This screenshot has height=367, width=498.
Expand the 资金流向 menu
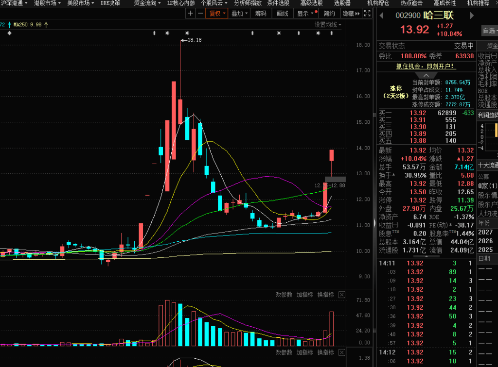click(147, 3)
